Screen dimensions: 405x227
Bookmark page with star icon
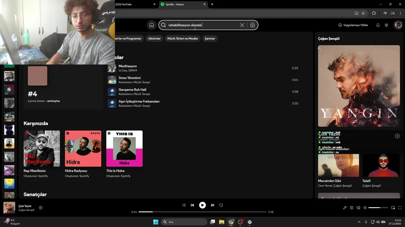click(363, 13)
